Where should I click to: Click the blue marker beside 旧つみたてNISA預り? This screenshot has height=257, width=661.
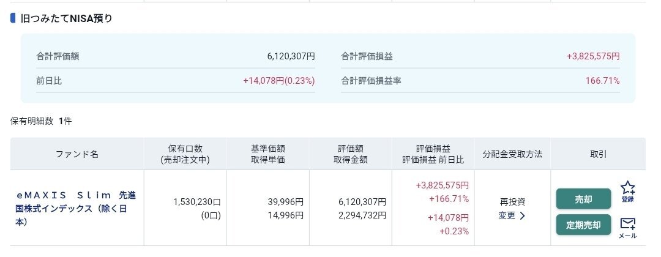13,18
